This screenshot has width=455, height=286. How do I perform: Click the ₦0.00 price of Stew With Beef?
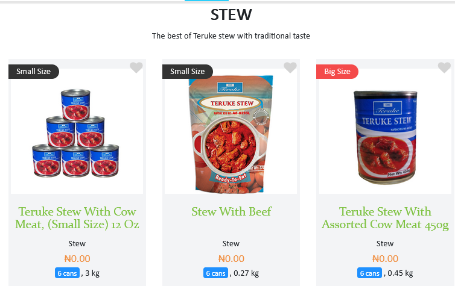pyautogui.click(x=231, y=258)
